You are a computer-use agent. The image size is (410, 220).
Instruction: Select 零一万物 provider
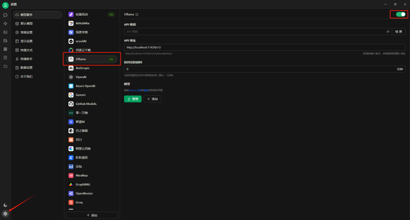(91, 113)
